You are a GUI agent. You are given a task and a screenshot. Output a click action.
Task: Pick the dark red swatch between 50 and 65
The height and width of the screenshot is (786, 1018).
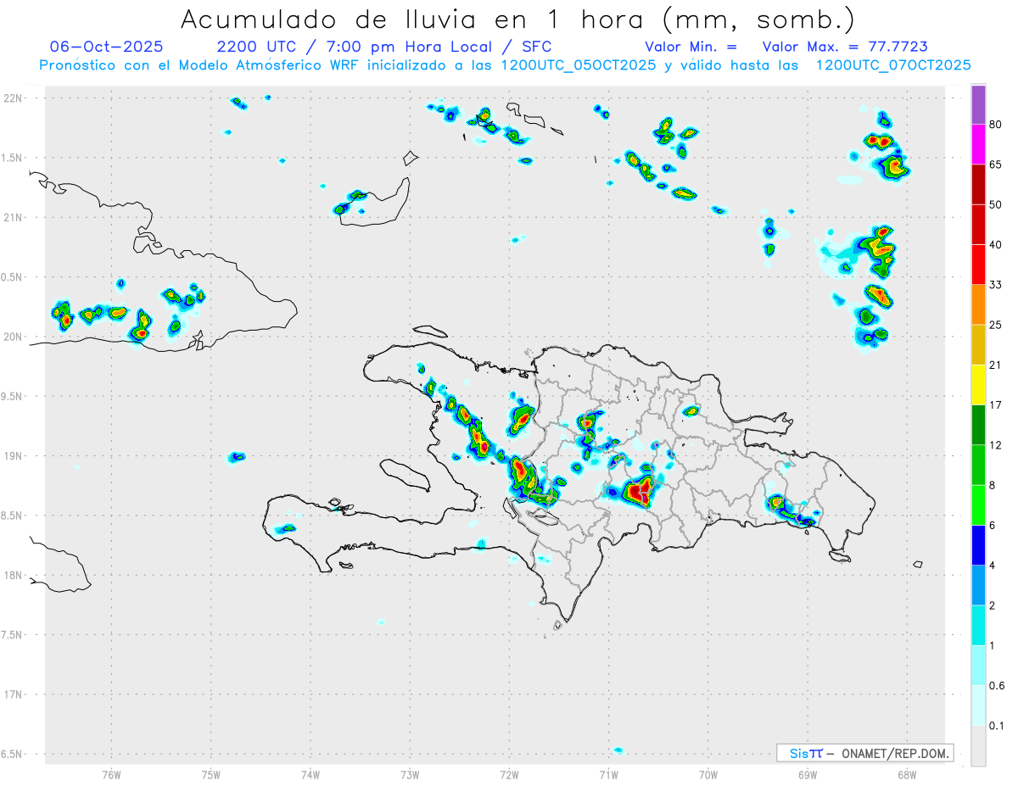[978, 185]
